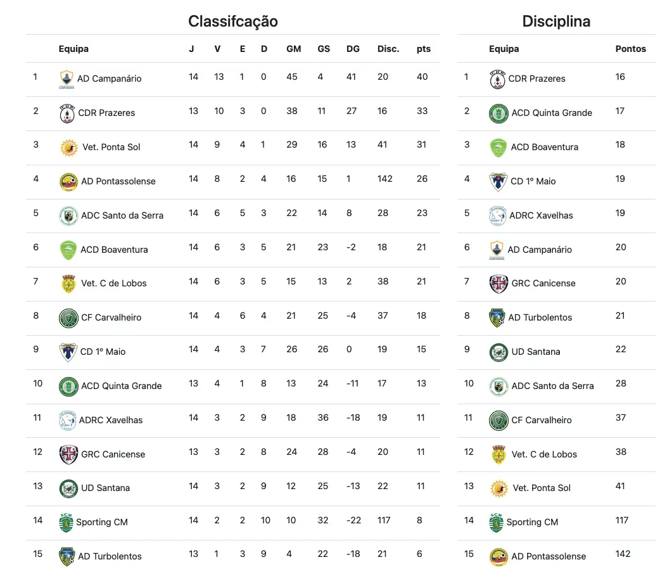Click AD Pontassolense badge in Classificação table
The height and width of the screenshot is (581, 667).
pyautogui.click(x=68, y=182)
